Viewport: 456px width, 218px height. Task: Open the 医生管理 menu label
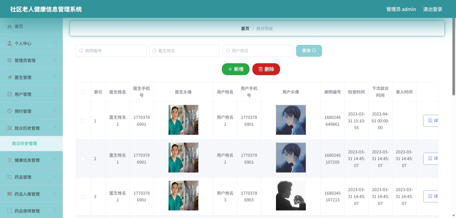[23, 77]
